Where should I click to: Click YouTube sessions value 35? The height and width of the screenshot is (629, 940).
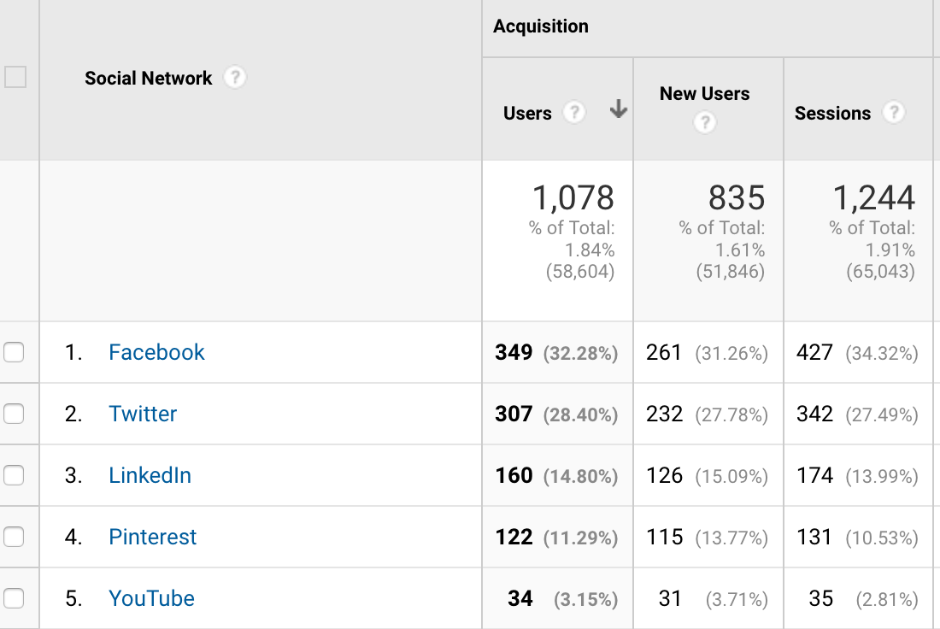(820, 598)
